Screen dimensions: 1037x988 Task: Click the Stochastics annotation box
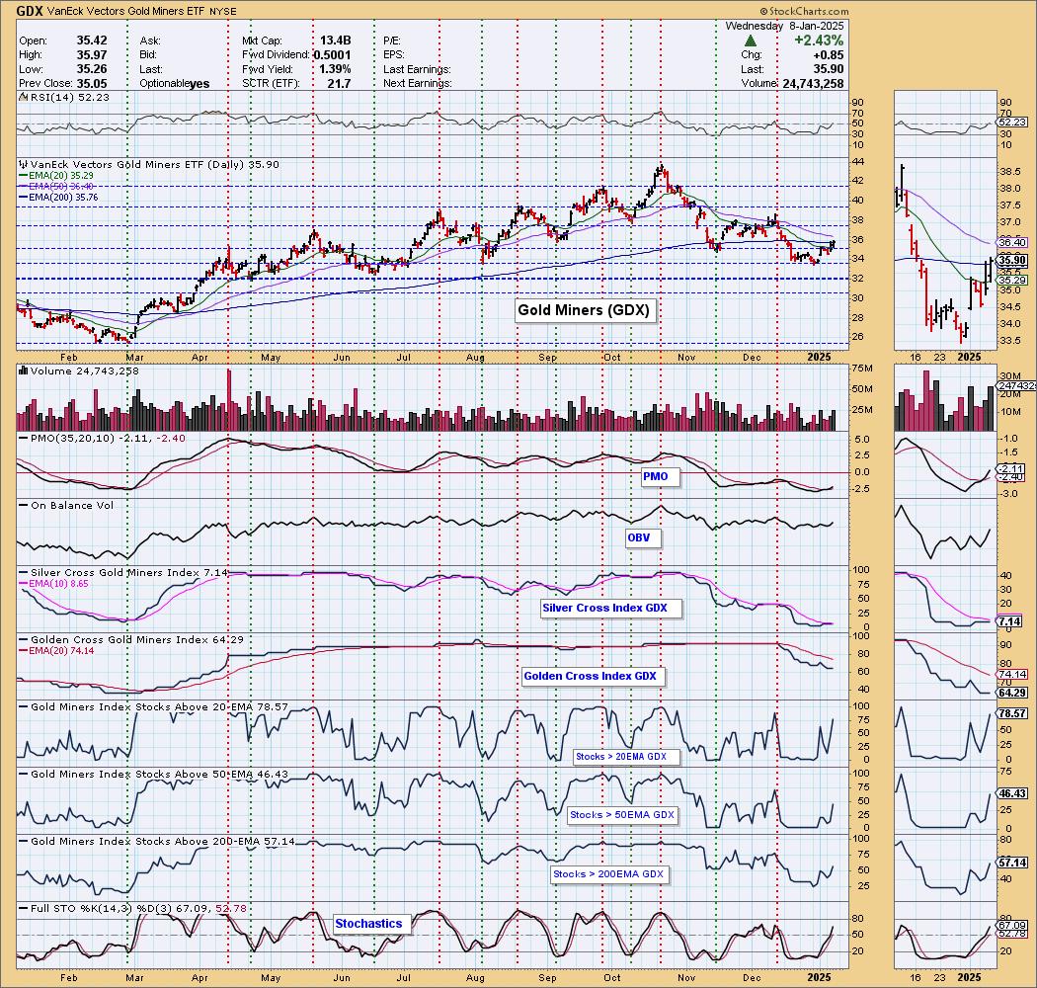point(369,924)
